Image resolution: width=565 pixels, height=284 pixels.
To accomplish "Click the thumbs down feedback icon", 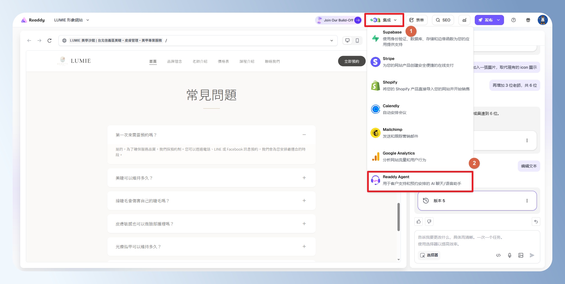I will [x=429, y=222].
